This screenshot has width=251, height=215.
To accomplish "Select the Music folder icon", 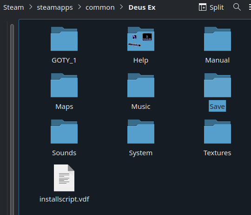I will (141, 85).
